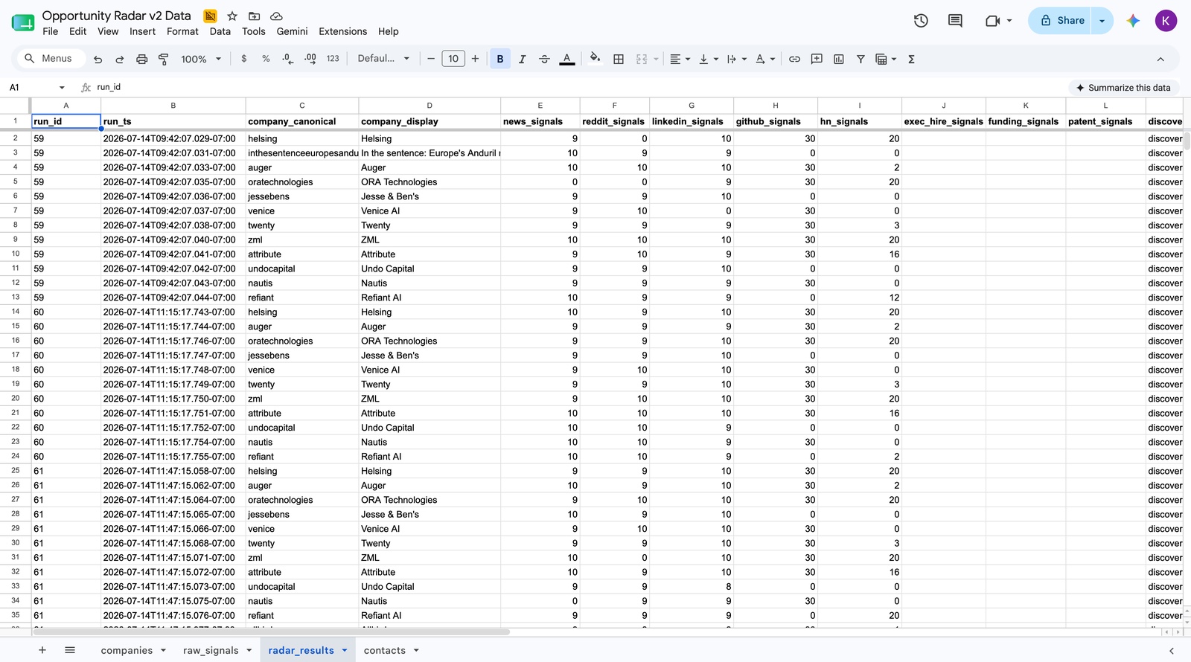Open the Borders icon menu
Viewport: 1191px width, 662px height.
point(619,59)
